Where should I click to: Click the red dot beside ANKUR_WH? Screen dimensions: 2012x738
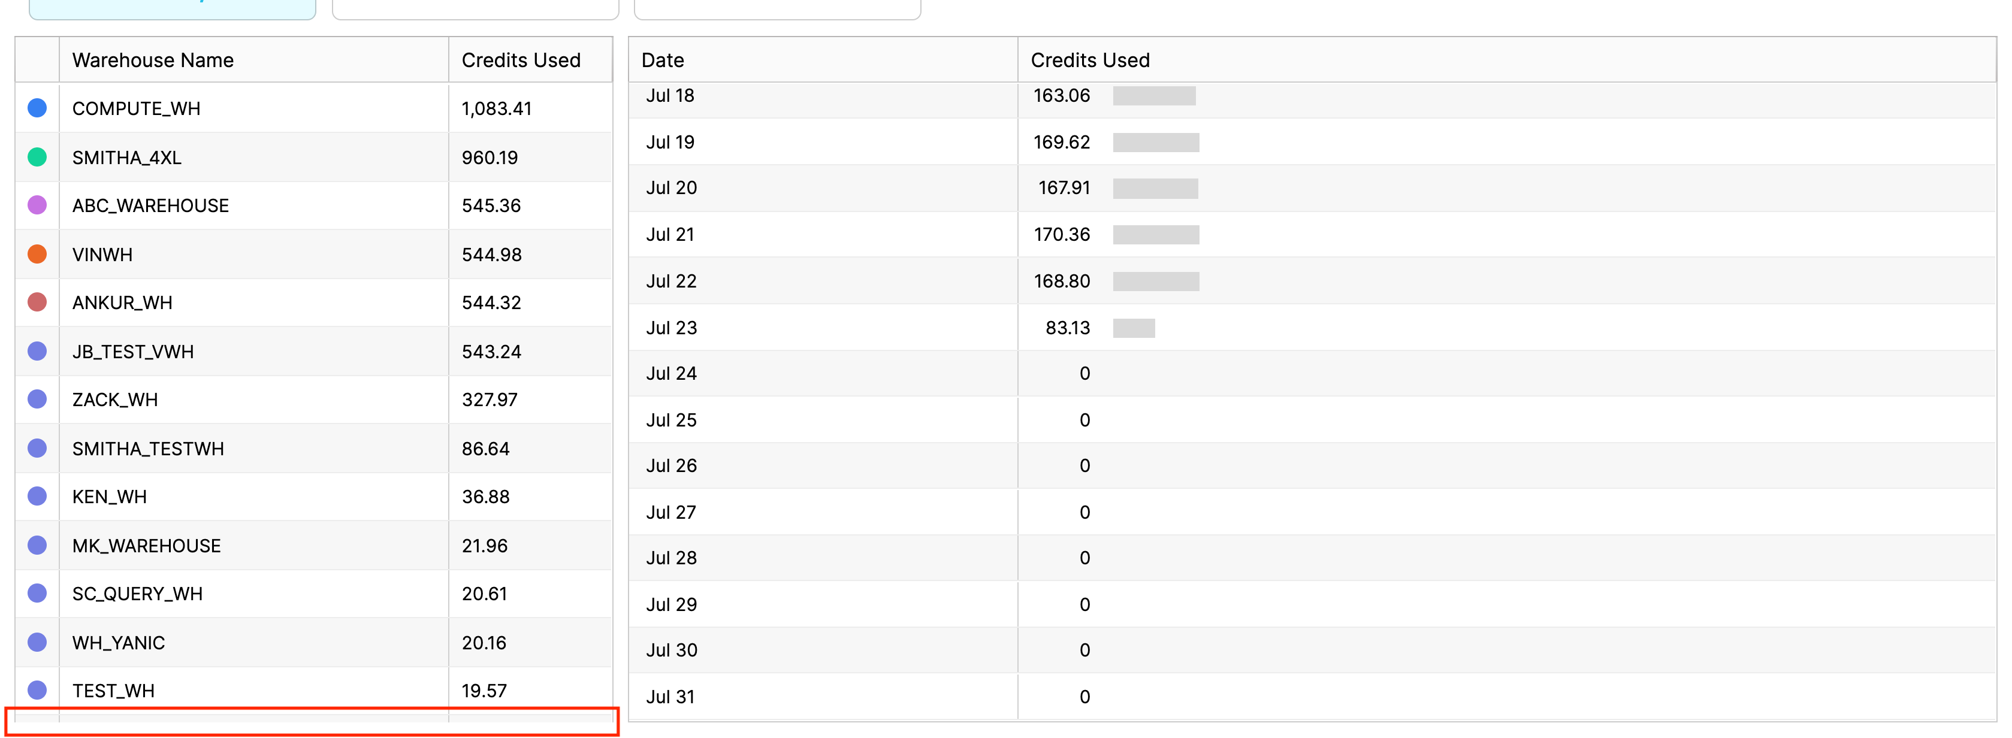coord(37,303)
